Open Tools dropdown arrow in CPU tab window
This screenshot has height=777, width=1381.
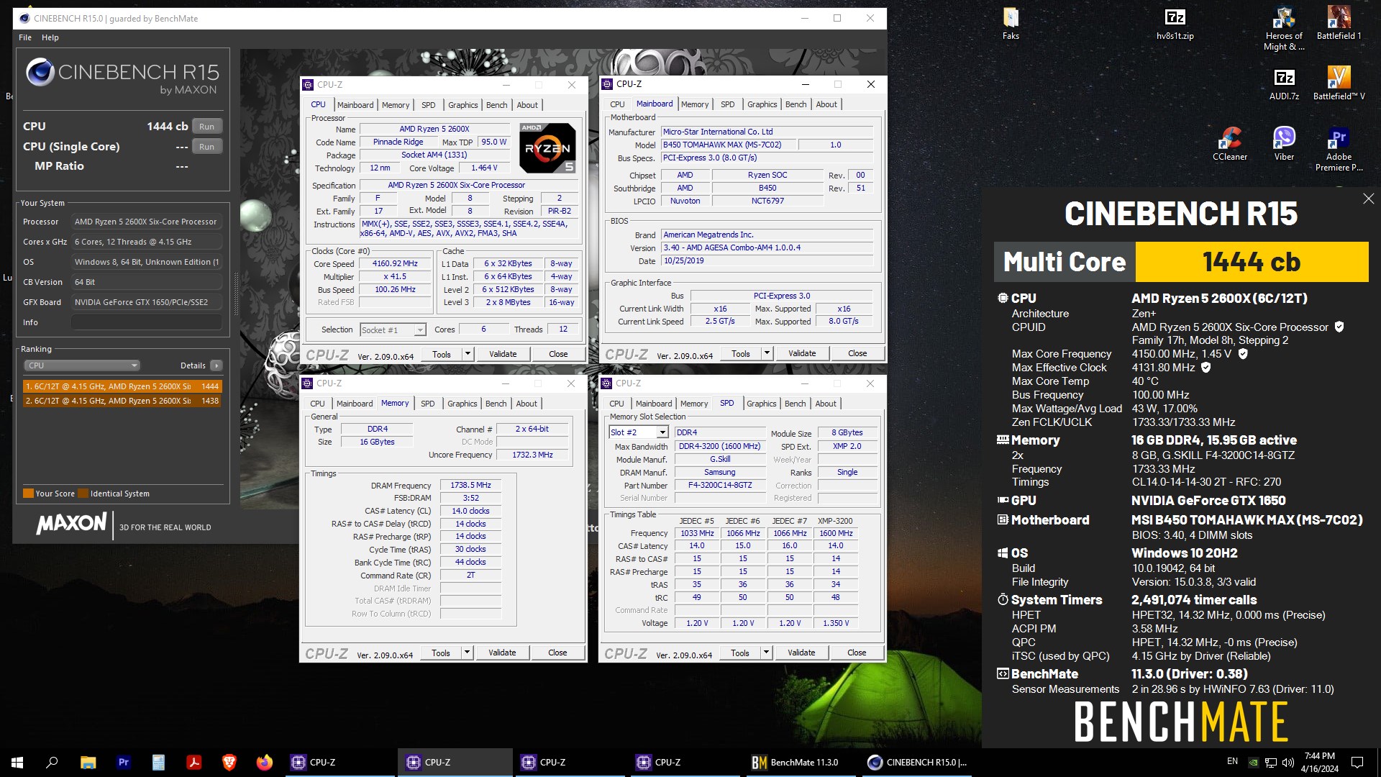point(468,354)
